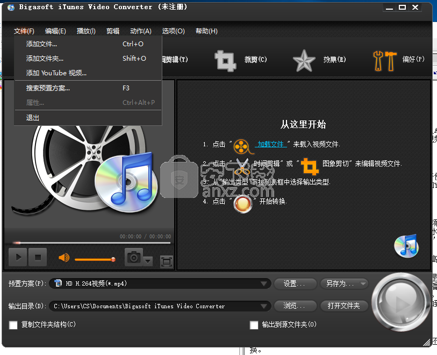The width and height of the screenshot is (437, 355).
Task: Mute audio with the speaker icon
Action: (64, 258)
